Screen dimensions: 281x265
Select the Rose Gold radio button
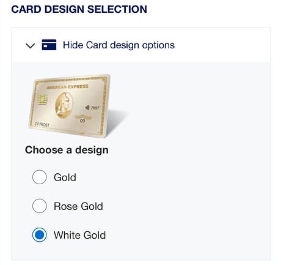pos(39,206)
